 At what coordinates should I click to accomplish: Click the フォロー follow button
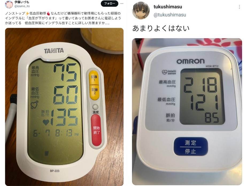click(x=110, y=3)
